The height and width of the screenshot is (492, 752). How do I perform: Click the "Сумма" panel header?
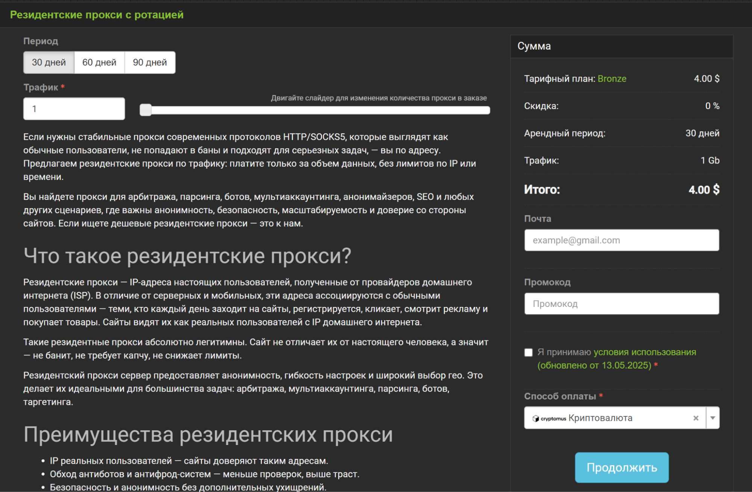click(534, 46)
